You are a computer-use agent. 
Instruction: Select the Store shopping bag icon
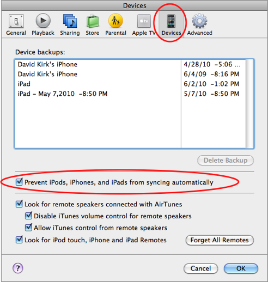pos(93,21)
